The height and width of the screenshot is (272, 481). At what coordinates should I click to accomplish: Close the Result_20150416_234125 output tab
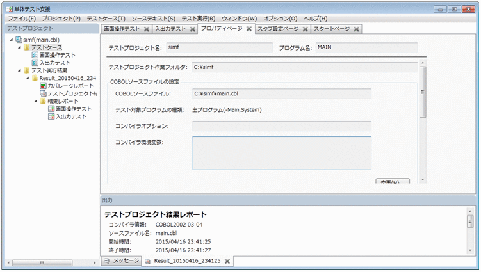[x=227, y=261]
